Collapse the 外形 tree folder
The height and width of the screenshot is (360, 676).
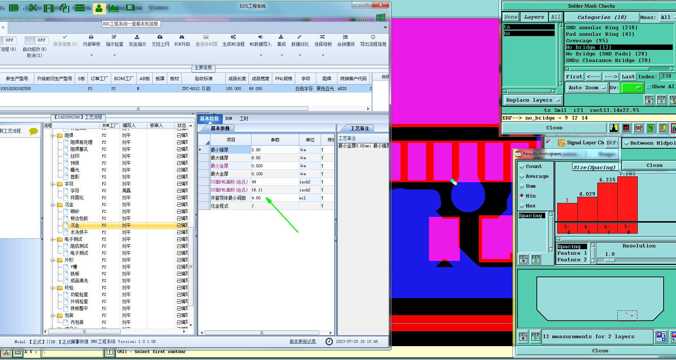pyautogui.click(x=53, y=260)
